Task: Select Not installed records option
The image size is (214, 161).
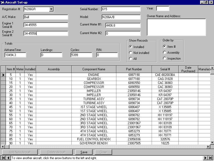Action: (131, 53)
